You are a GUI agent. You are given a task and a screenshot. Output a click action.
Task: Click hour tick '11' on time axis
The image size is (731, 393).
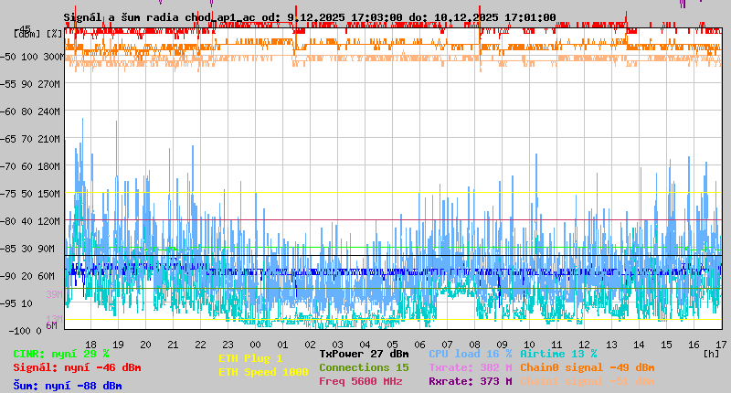[557, 345]
